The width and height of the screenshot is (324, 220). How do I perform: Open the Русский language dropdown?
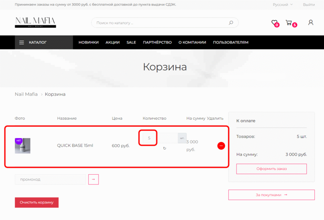coord(282,5)
